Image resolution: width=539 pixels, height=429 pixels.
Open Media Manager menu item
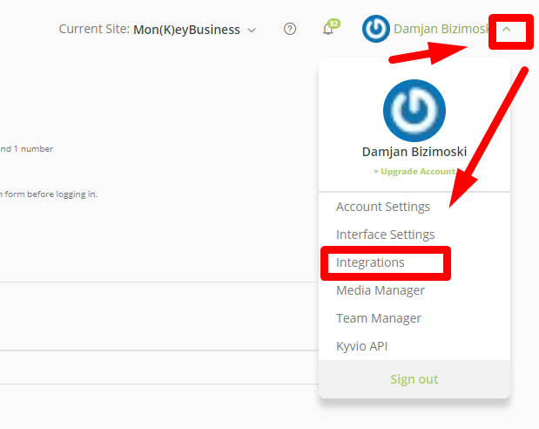tap(381, 290)
